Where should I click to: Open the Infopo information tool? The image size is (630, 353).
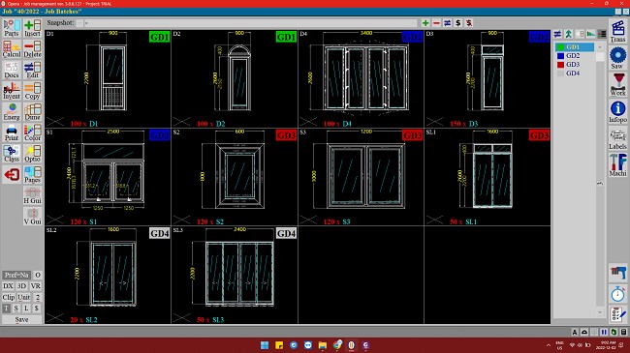coord(617,111)
